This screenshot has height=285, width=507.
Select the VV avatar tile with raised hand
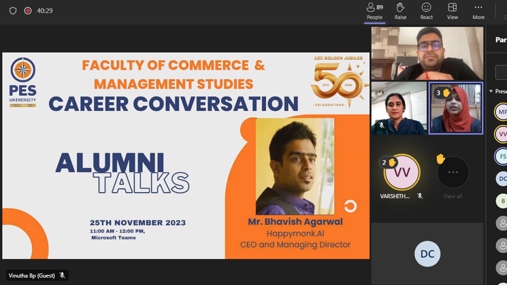(402, 173)
